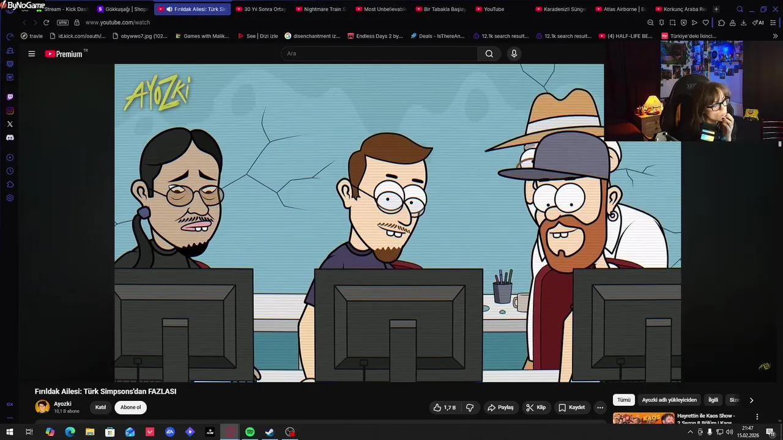Switch to the 'Karadenizli Sünge' tab
The width and height of the screenshot is (783, 440).
(x=560, y=9)
